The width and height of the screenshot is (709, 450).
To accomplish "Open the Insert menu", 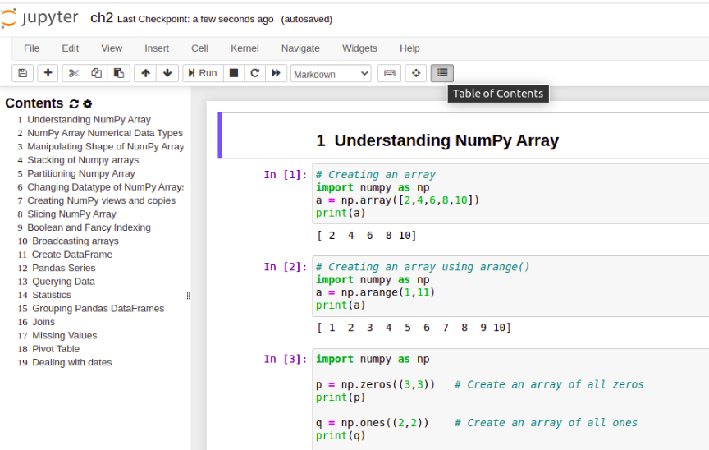I will [157, 48].
